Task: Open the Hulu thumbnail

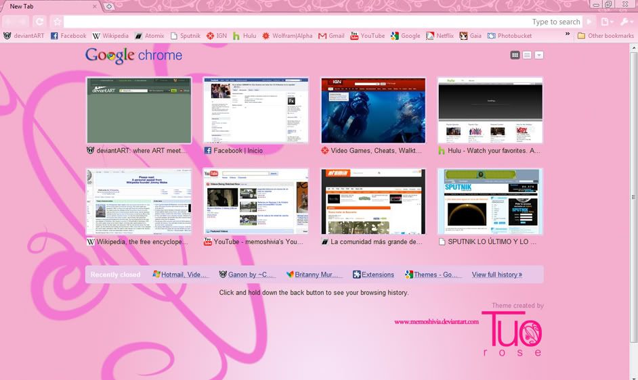Action: pos(490,110)
